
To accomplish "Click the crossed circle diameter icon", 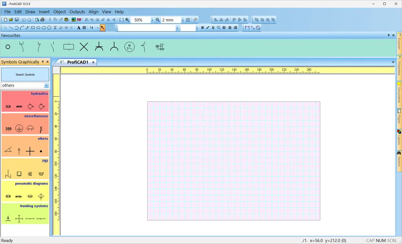I will (x=258, y=28).
